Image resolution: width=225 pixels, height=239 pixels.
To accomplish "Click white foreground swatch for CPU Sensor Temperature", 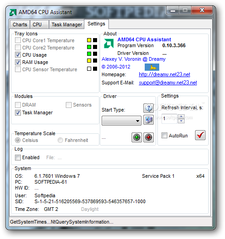I will 89,69.
